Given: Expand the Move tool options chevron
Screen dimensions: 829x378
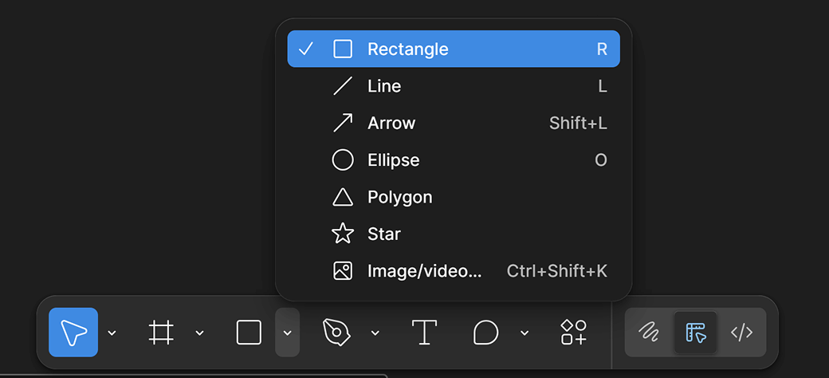Looking at the screenshot, I should tap(112, 333).
